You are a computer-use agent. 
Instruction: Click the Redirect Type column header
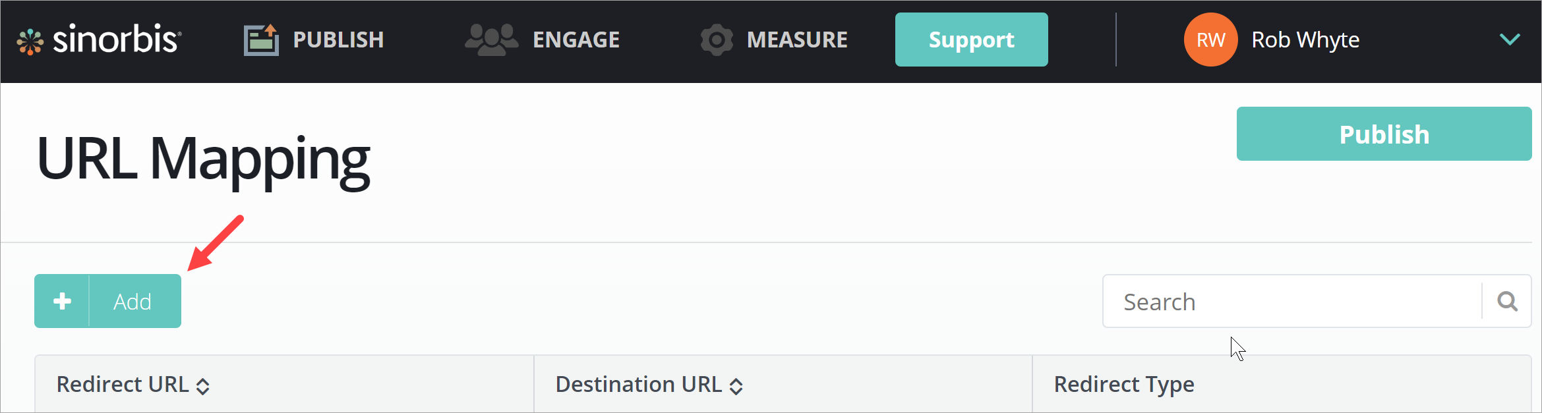point(1124,384)
